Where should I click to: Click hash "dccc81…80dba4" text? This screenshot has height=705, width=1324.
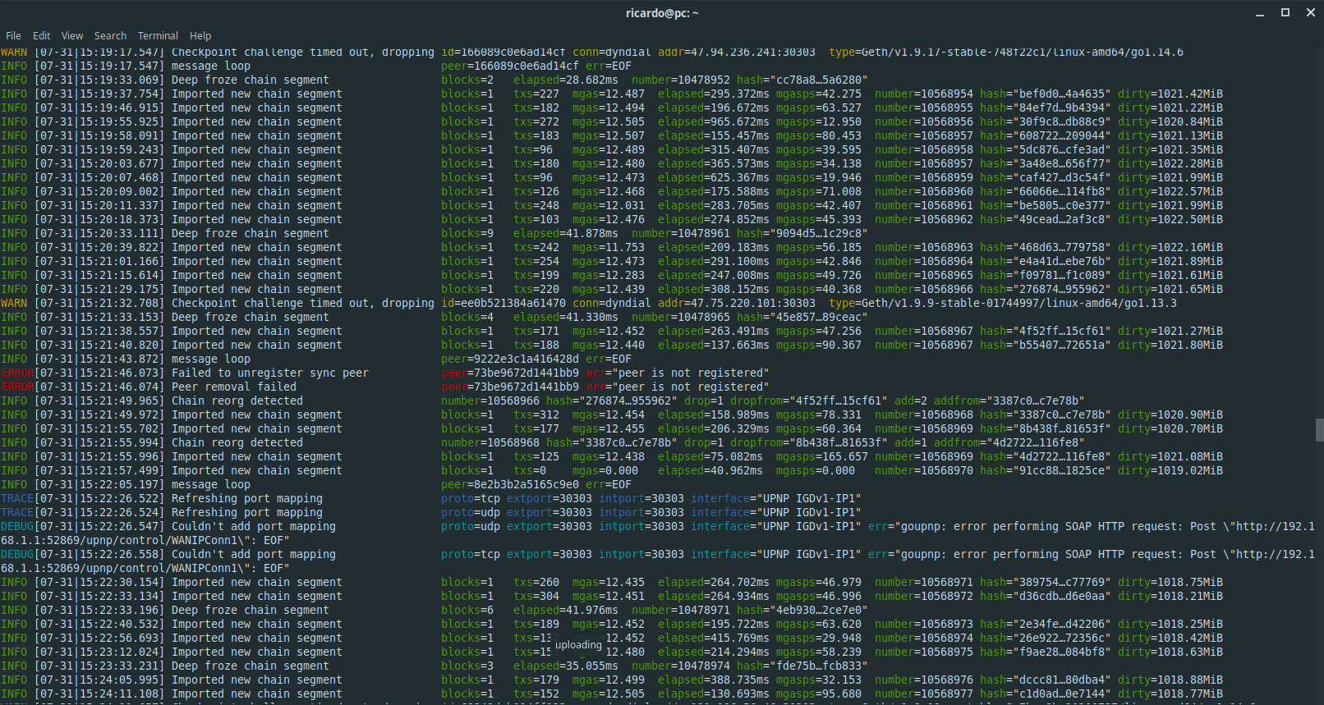pyautogui.click(x=1046, y=680)
